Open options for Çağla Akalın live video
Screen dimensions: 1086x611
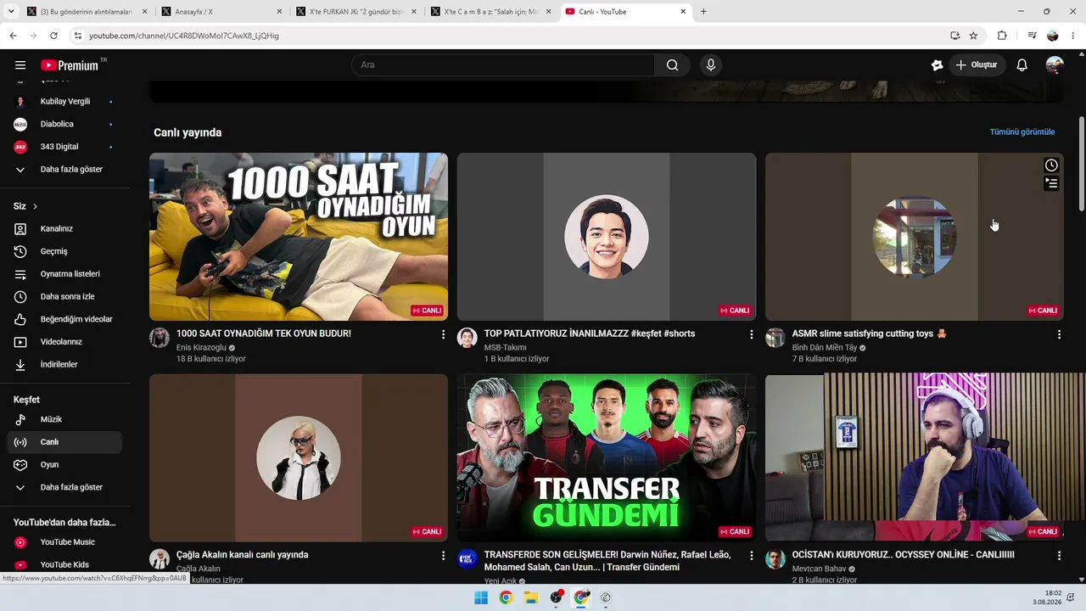pyautogui.click(x=443, y=555)
